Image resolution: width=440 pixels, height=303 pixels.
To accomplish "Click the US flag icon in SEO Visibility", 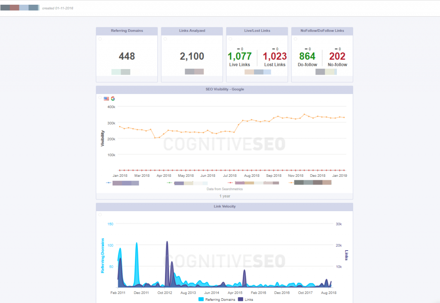I will click(x=107, y=99).
